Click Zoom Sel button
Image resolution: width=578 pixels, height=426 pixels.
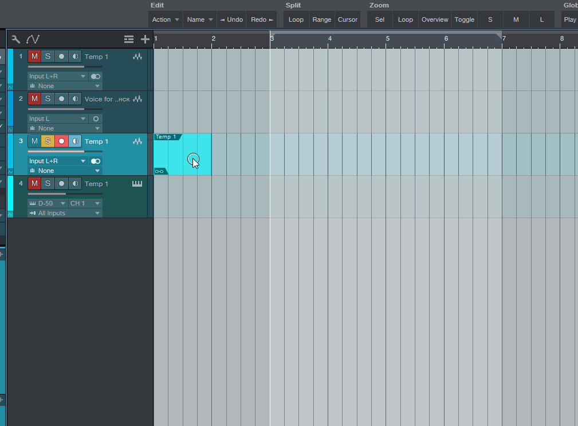380,19
